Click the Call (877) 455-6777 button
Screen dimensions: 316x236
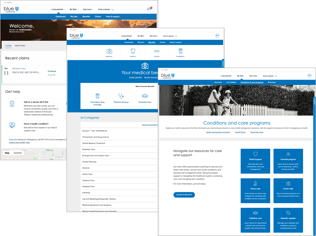point(184,195)
